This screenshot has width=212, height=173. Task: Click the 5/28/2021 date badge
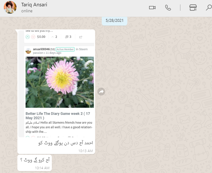click(114, 21)
